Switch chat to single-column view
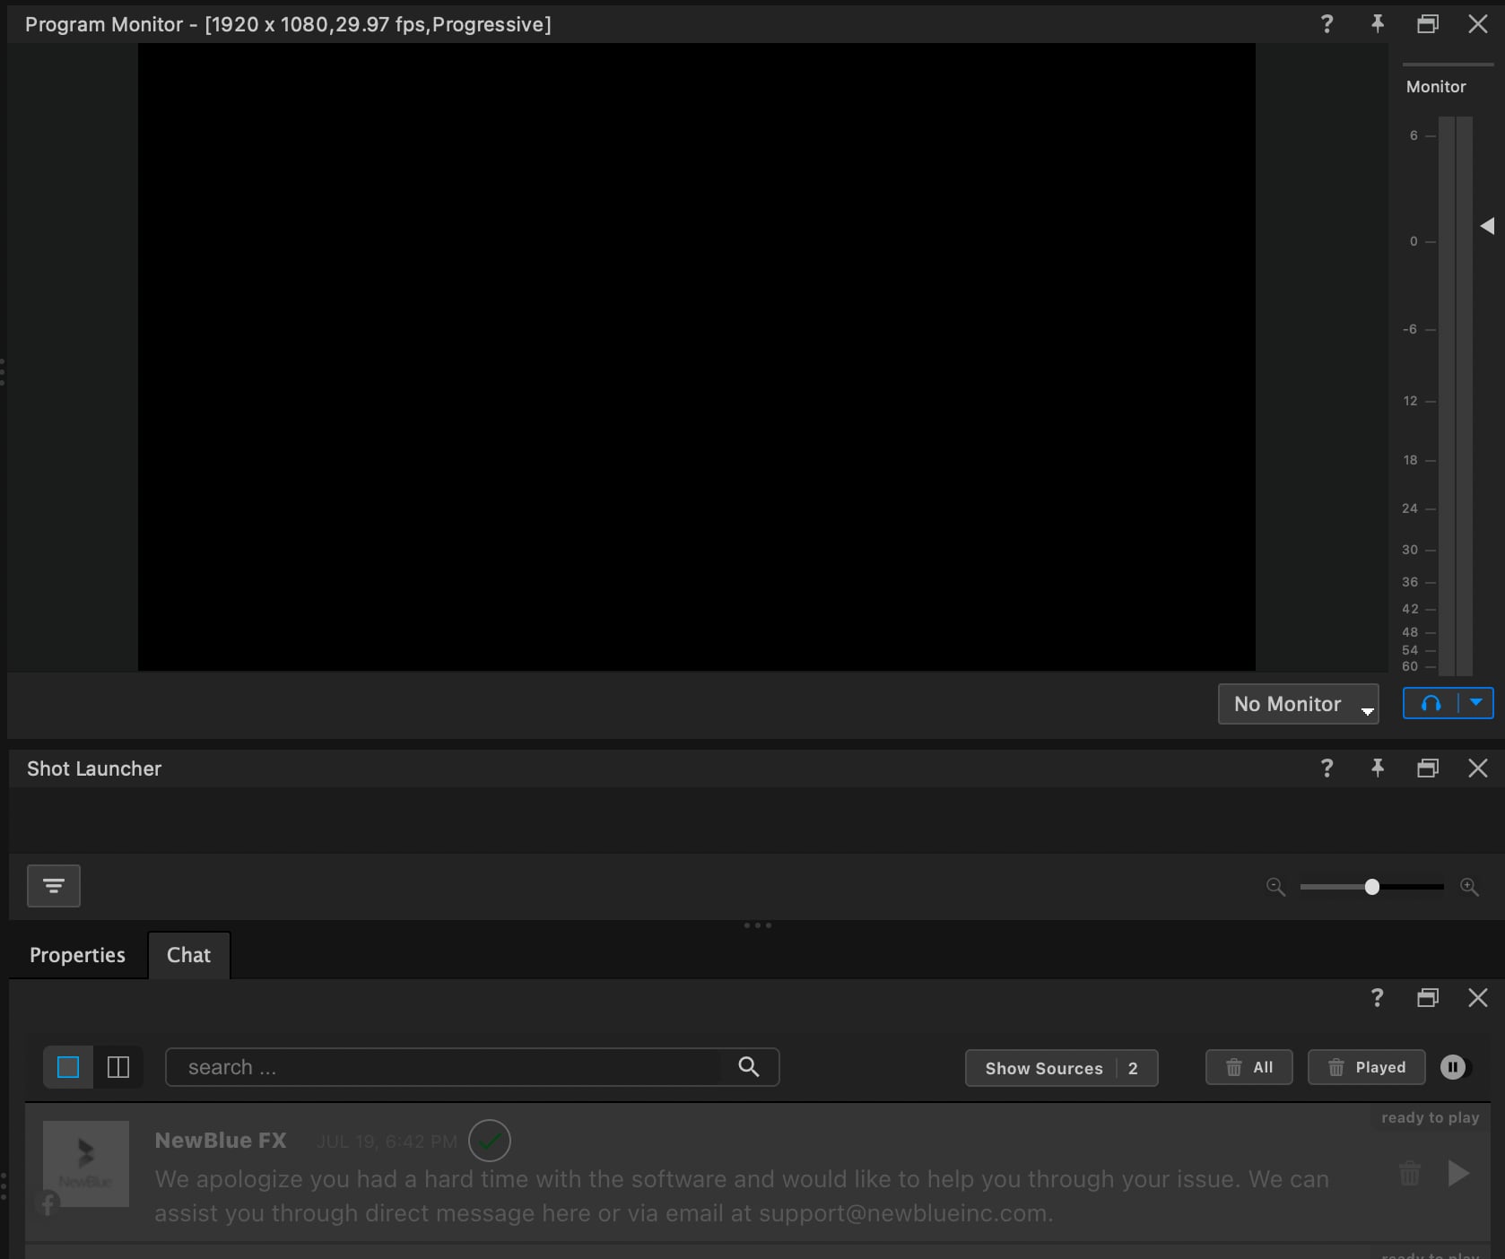This screenshot has width=1505, height=1259. click(x=68, y=1067)
